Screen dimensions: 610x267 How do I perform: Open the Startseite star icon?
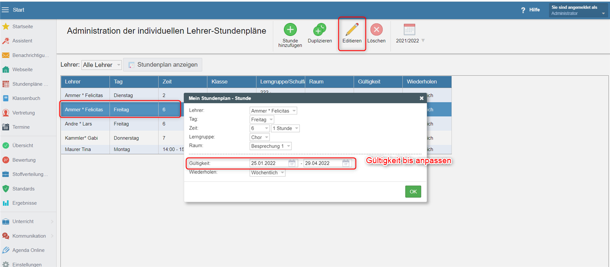point(6,26)
